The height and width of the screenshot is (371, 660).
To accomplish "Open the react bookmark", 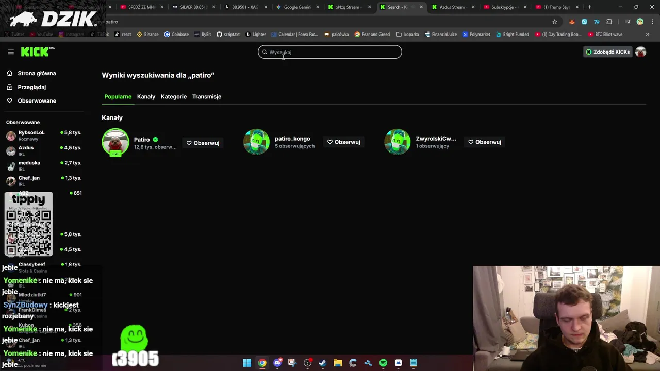I will click(123, 35).
